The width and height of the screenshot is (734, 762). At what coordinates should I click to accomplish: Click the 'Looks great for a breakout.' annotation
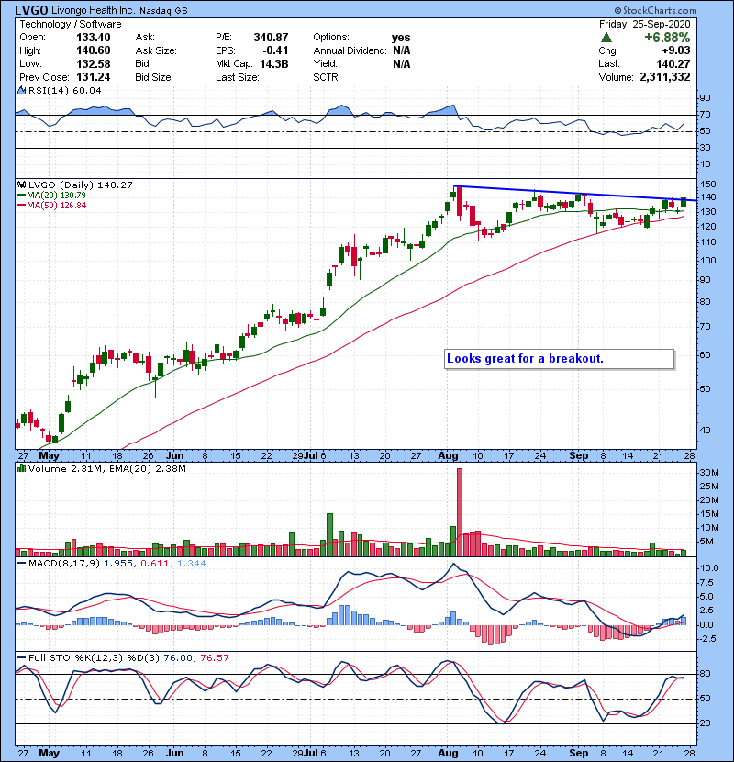[559, 359]
